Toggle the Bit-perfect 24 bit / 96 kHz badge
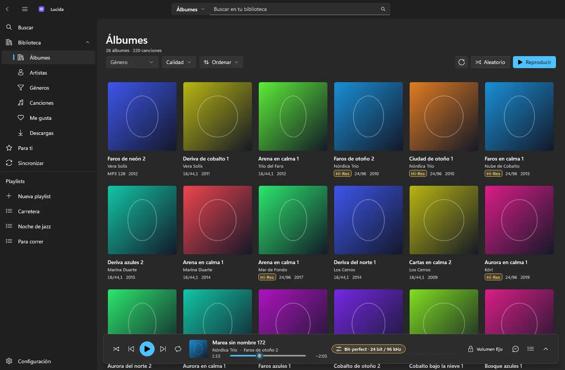Image resolution: width=565 pixels, height=370 pixels. pos(368,349)
